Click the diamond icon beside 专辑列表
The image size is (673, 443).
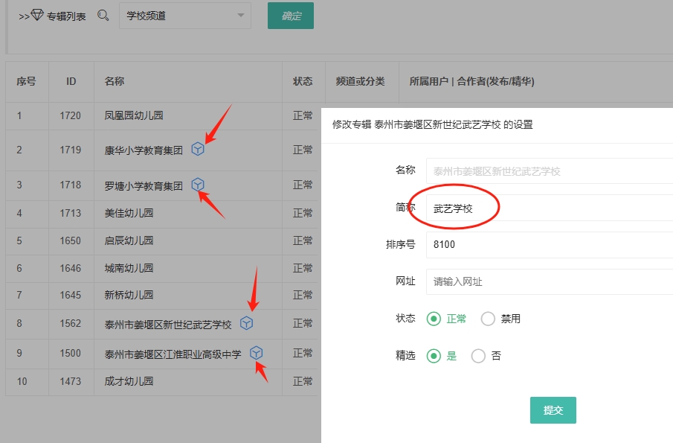click(x=37, y=15)
